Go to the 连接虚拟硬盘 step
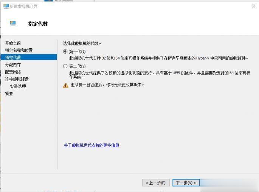This screenshot has width=259, height=192. (x=17, y=79)
